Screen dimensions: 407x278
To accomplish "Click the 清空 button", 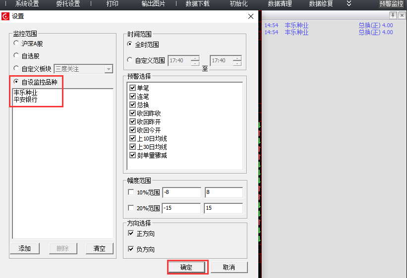I will click(x=100, y=248).
